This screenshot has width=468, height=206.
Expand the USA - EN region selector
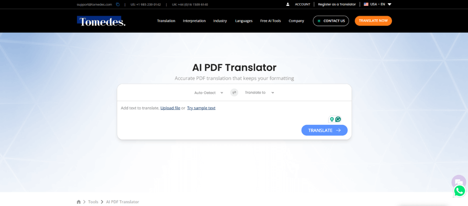tap(378, 5)
